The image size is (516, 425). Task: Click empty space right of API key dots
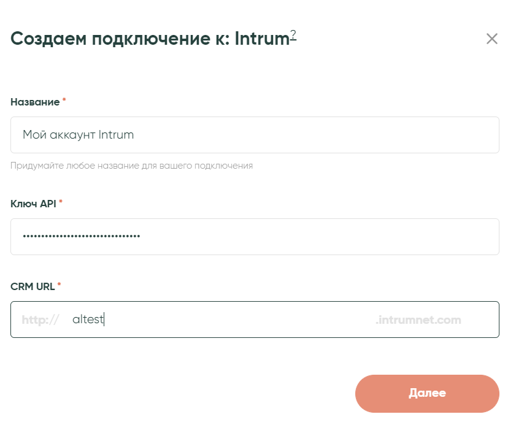click(319, 237)
